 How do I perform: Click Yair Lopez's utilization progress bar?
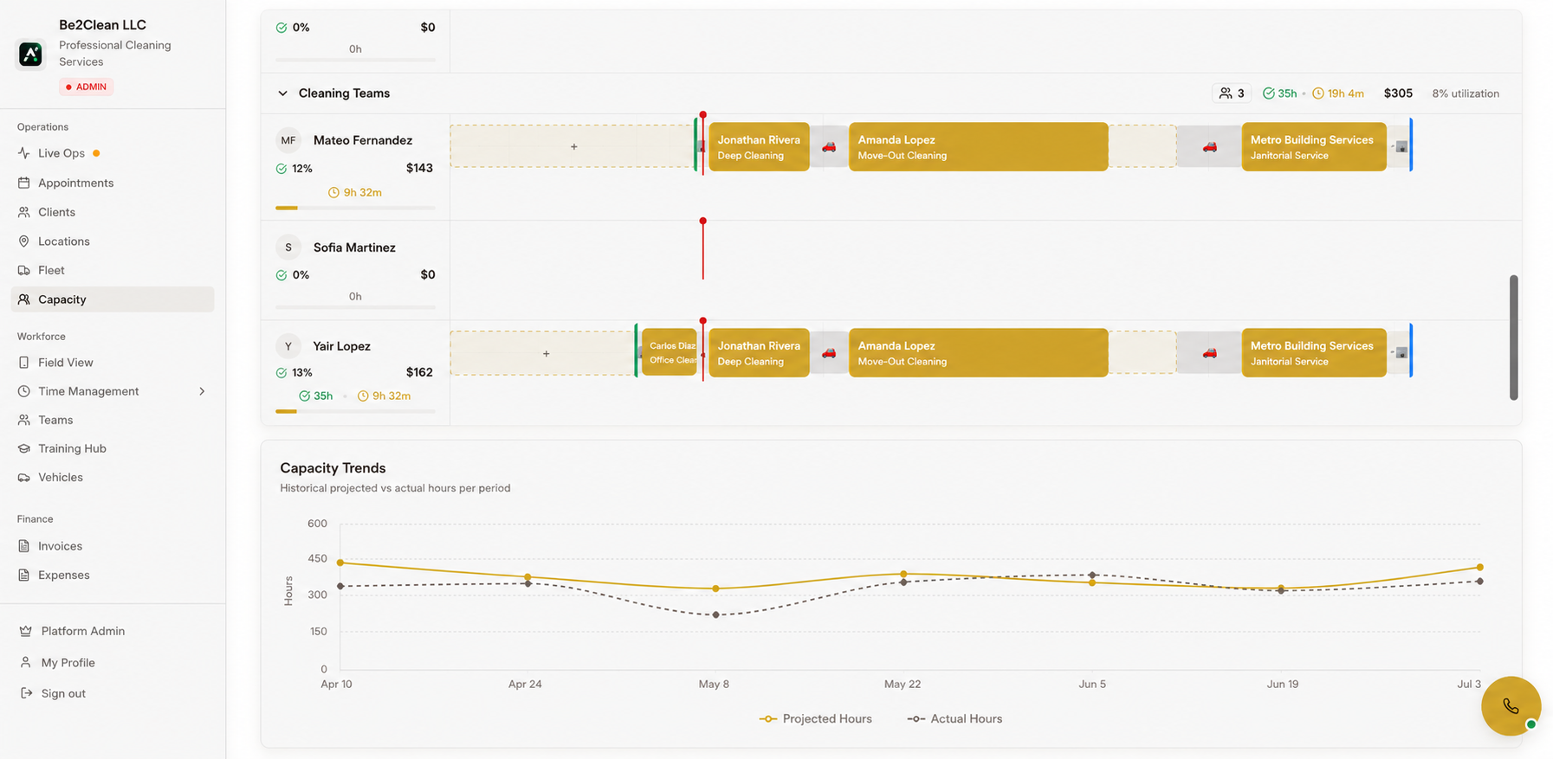[x=355, y=412]
